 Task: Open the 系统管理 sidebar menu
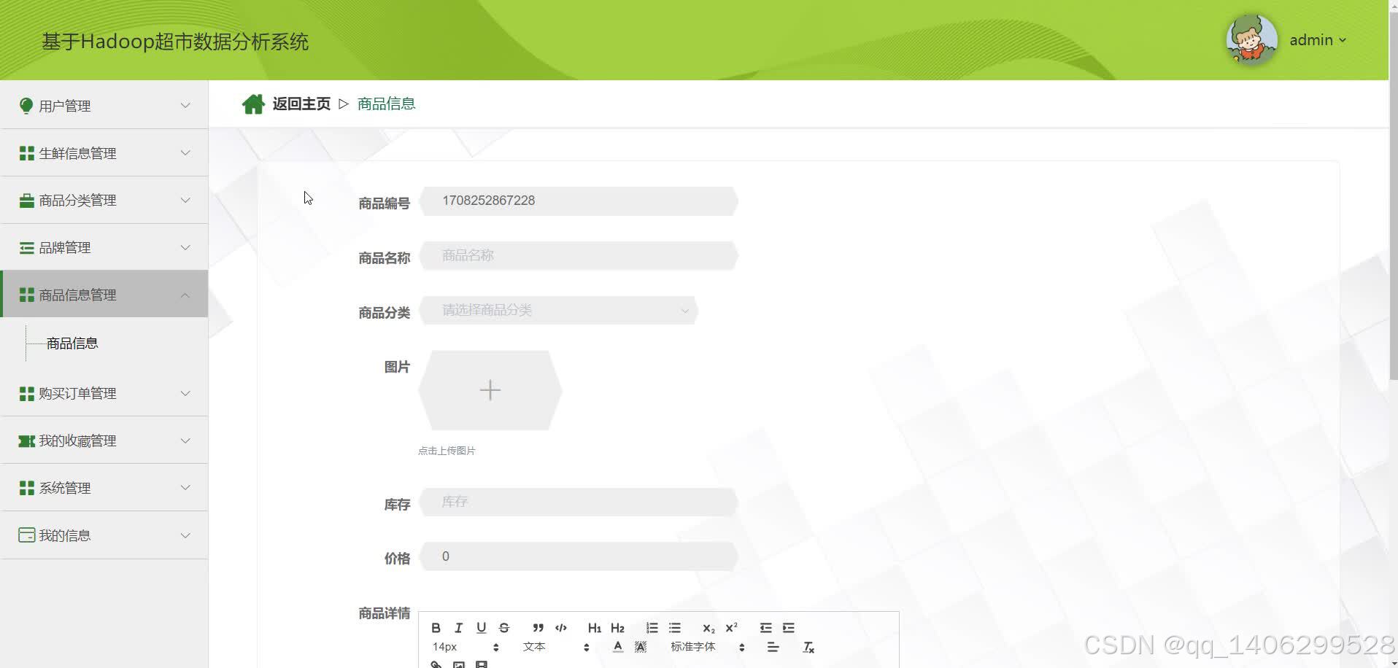click(x=104, y=488)
